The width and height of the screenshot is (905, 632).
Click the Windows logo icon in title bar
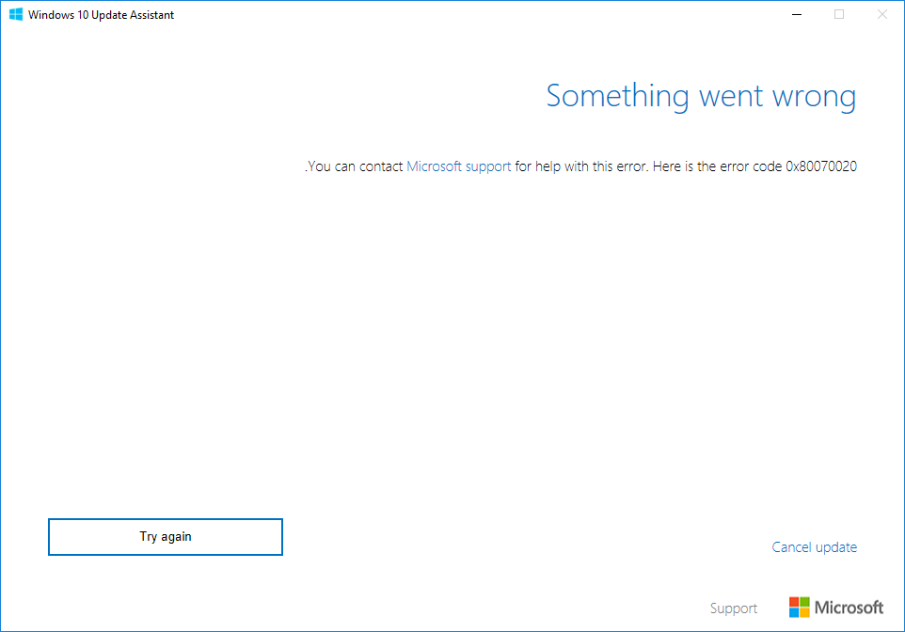pos(16,15)
